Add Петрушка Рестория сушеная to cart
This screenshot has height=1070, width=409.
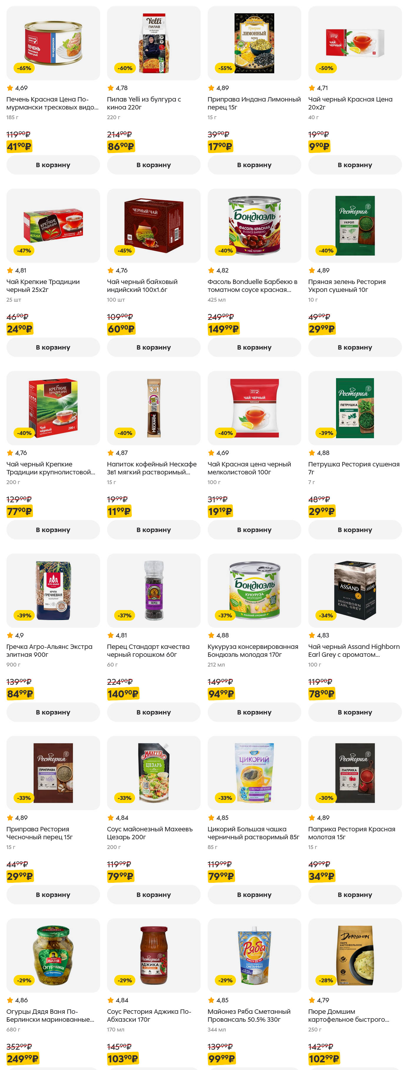(355, 530)
